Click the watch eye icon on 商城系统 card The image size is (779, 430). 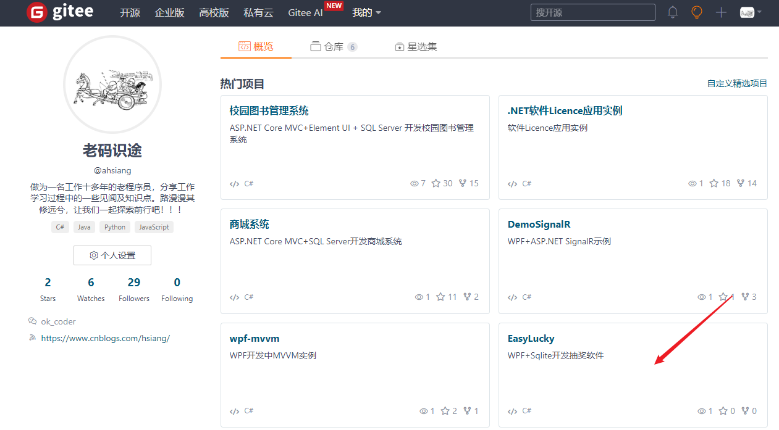419,297
